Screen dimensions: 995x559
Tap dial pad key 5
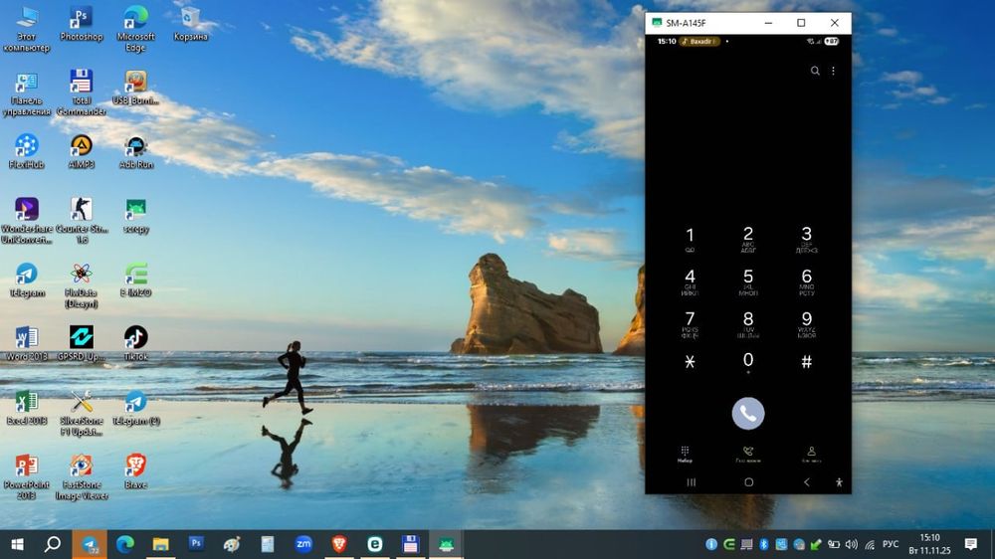tap(748, 281)
